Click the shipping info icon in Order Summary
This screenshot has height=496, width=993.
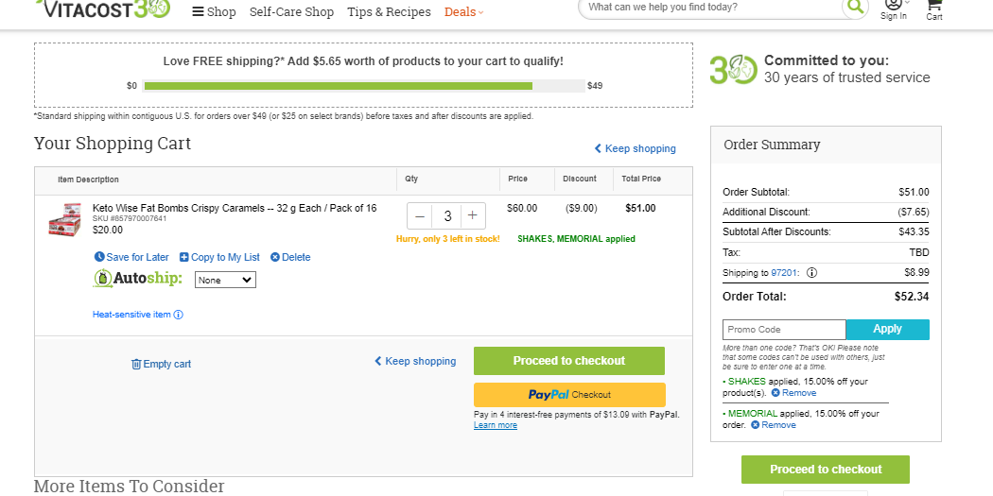click(x=811, y=273)
